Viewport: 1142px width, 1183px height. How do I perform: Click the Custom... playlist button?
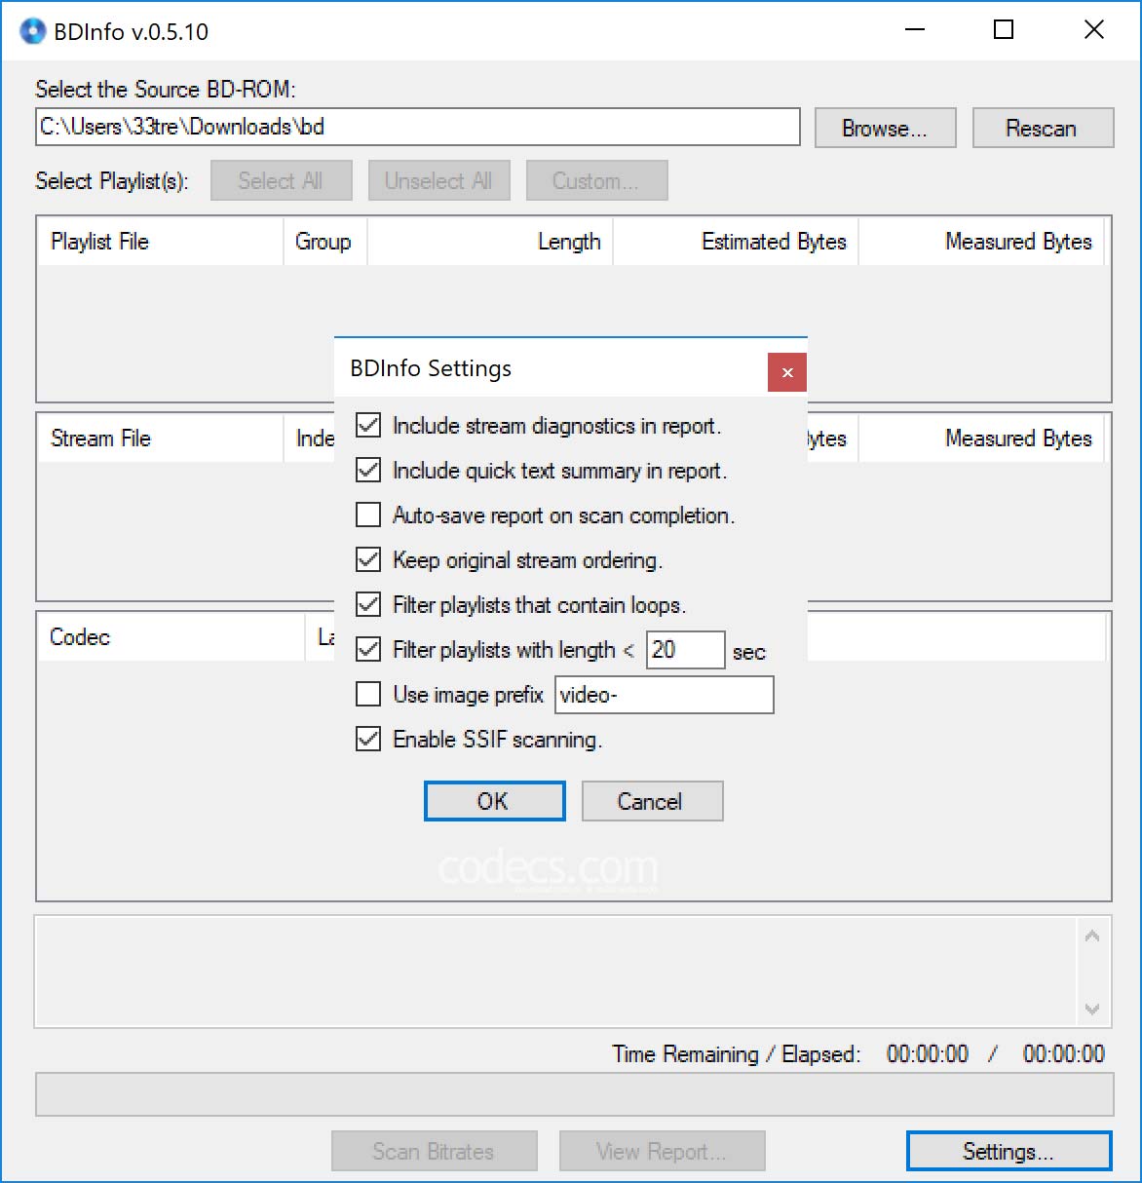pos(597,180)
